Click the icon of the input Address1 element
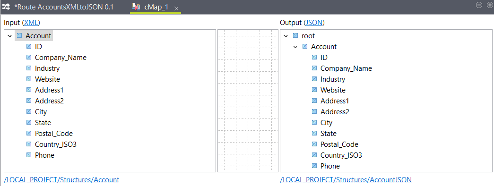This screenshot has height=186, width=494. click(x=29, y=90)
